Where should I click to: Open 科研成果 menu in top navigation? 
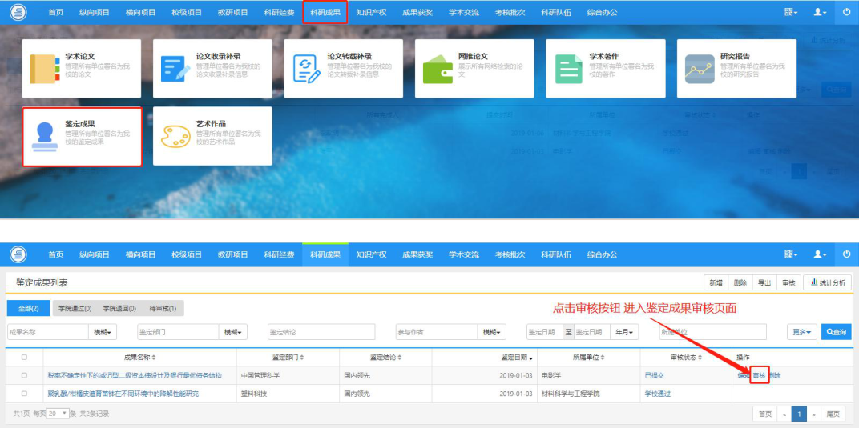click(325, 12)
